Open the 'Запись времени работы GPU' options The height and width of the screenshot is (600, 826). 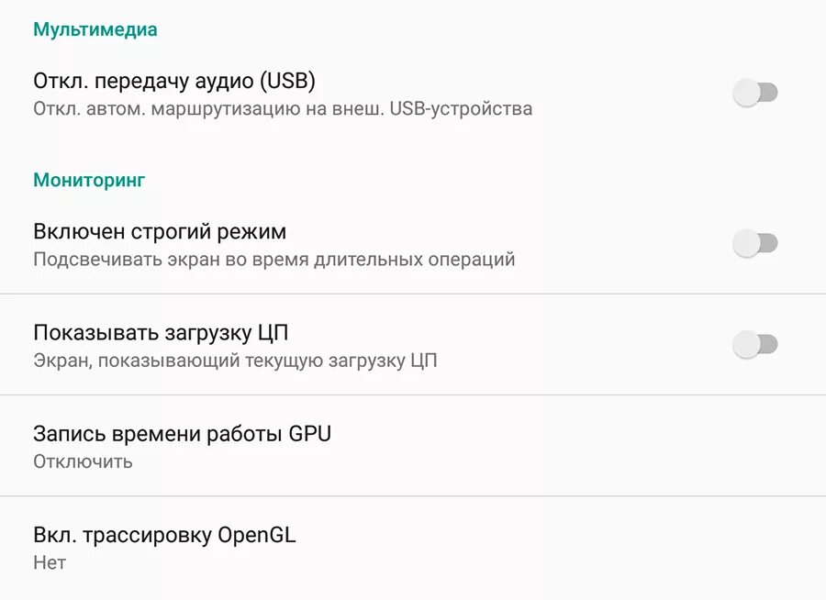point(413,446)
